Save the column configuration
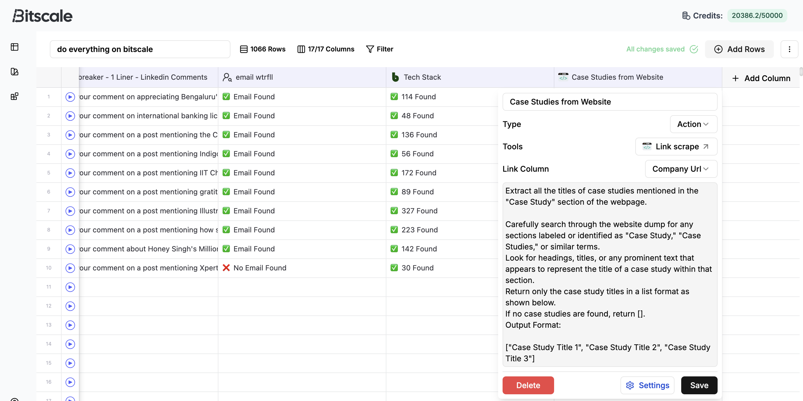Image resolution: width=803 pixels, height=401 pixels. coord(699,385)
